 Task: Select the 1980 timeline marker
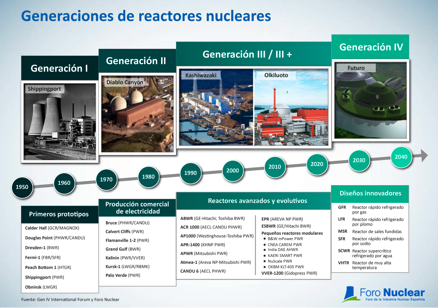pyautogui.click(x=149, y=177)
